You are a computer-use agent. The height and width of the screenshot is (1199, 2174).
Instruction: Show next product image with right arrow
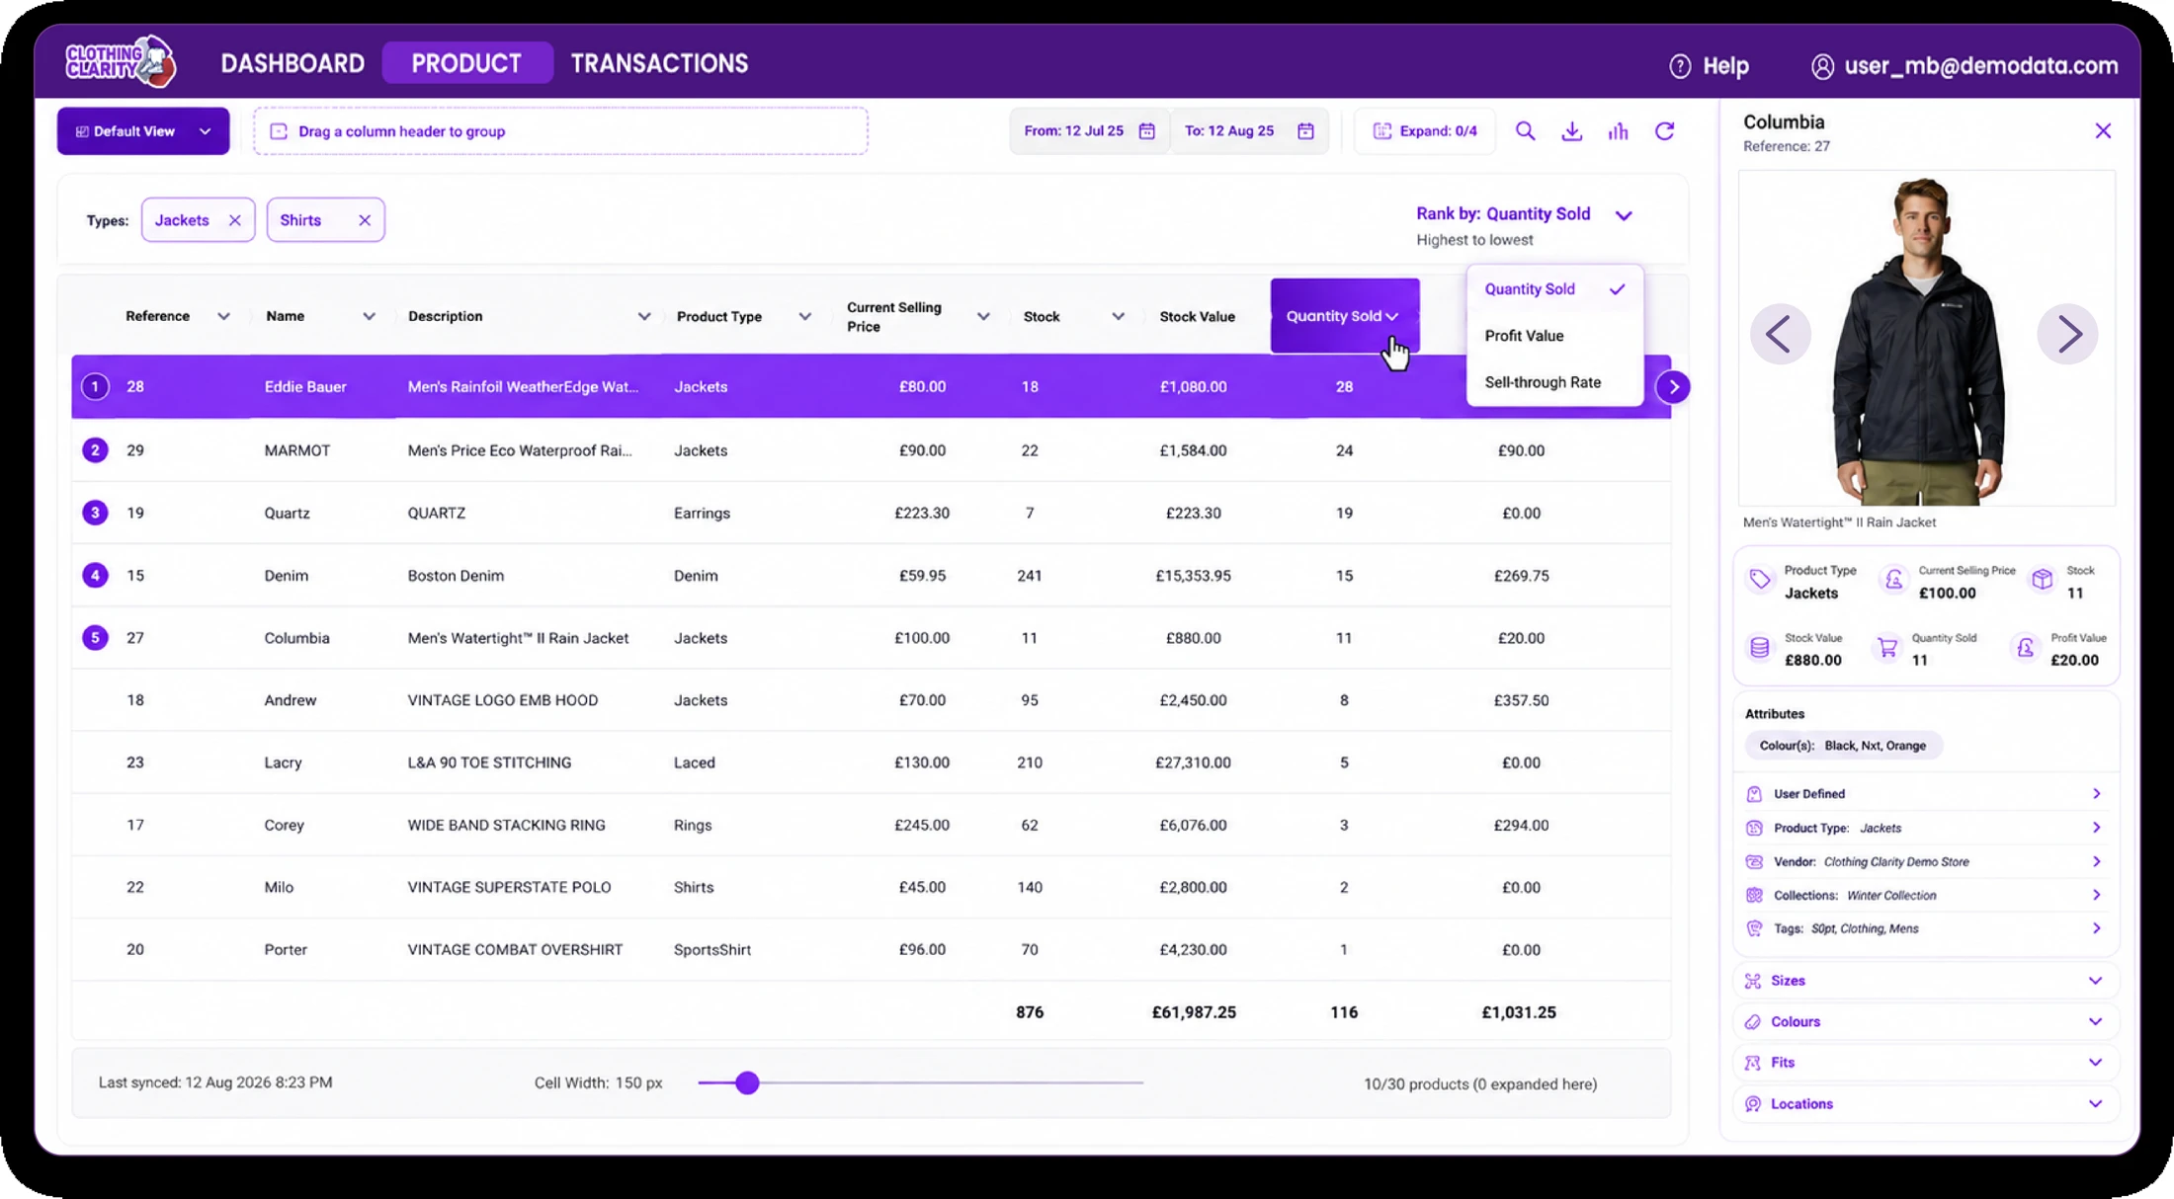coord(2067,334)
